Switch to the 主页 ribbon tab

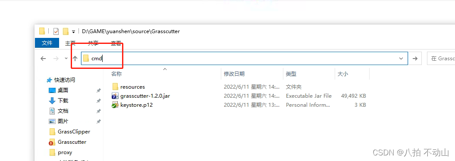pyautogui.click(x=70, y=43)
